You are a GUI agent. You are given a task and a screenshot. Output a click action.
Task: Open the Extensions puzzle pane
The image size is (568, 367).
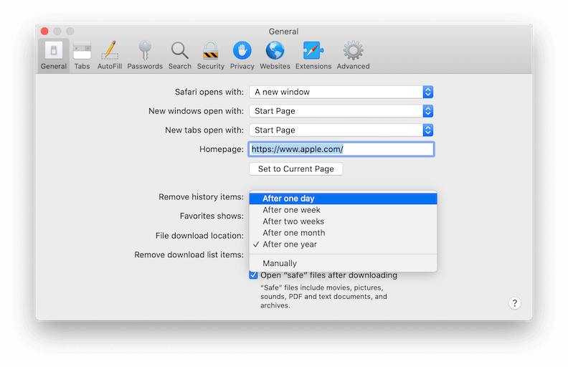click(313, 55)
